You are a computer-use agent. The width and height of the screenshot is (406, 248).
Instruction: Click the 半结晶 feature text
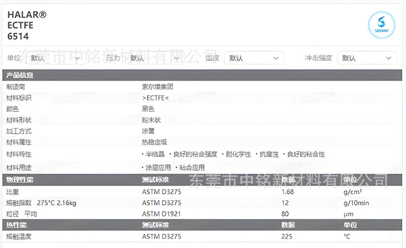tap(155, 155)
